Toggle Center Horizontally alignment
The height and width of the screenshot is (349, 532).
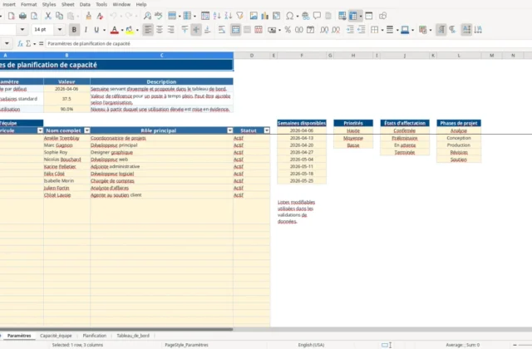click(160, 30)
